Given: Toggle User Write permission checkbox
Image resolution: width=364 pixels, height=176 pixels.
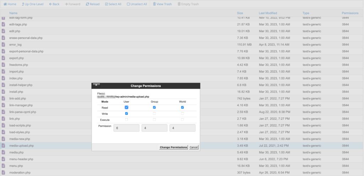Looking at the screenshot, I should click(x=127, y=114).
